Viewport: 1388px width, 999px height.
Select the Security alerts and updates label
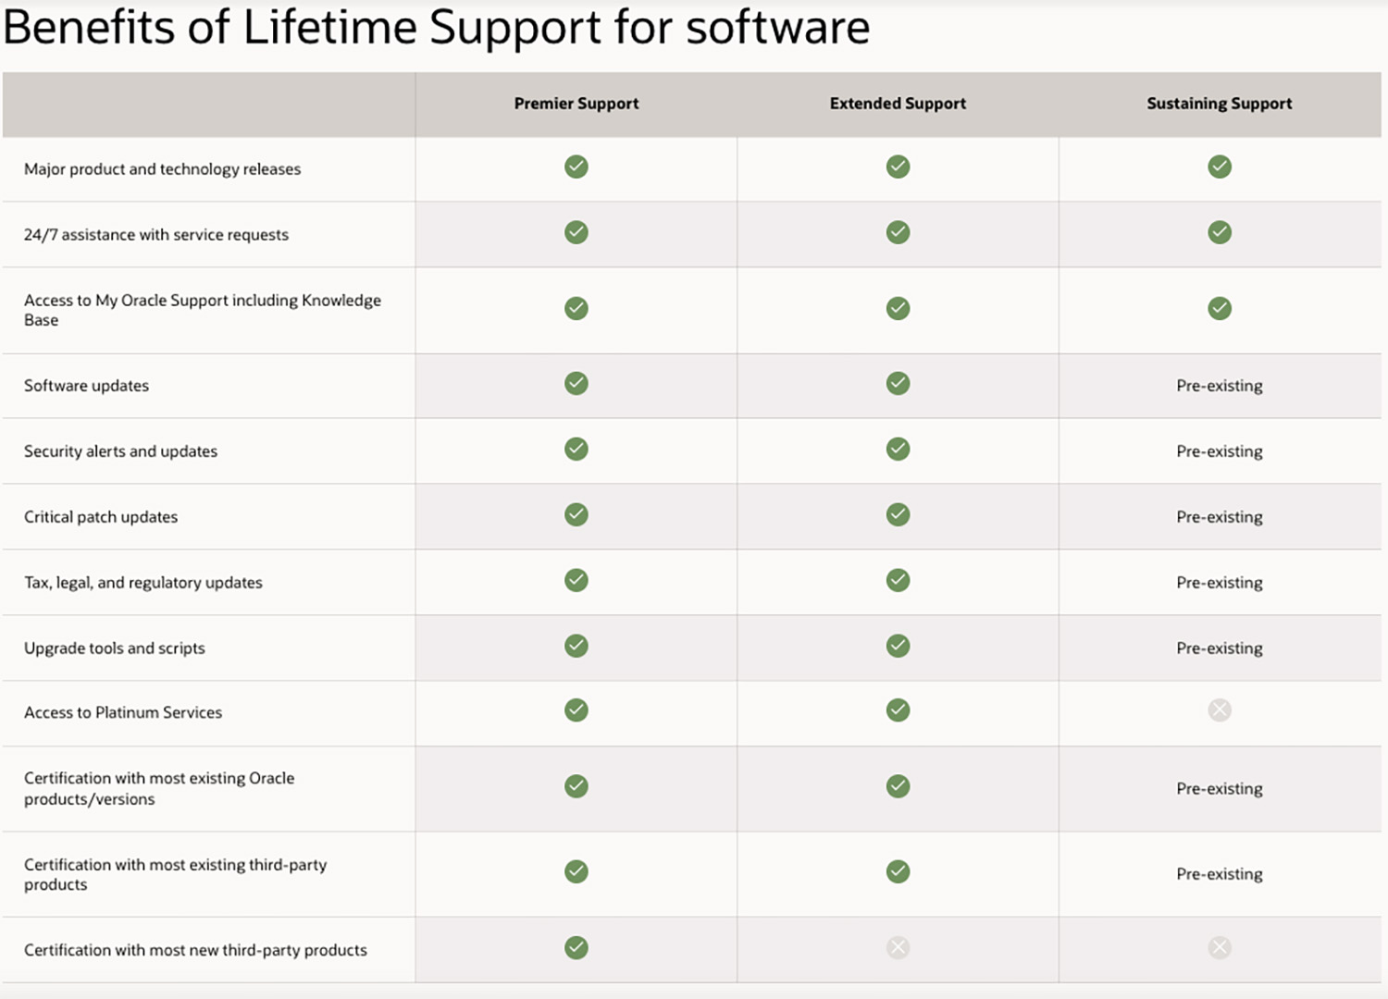[x=121, y=451]
